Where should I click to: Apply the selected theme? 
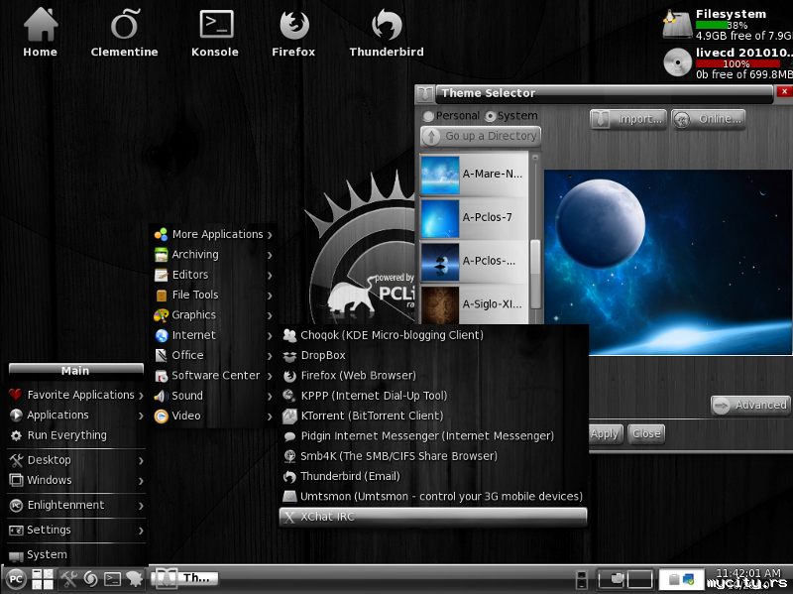605,434
